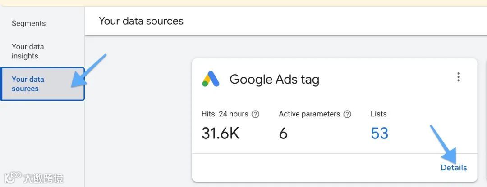The width and height of the screenshot is (487, 187).
Task: Click the Google Ads logo icon
Action: 211,80
